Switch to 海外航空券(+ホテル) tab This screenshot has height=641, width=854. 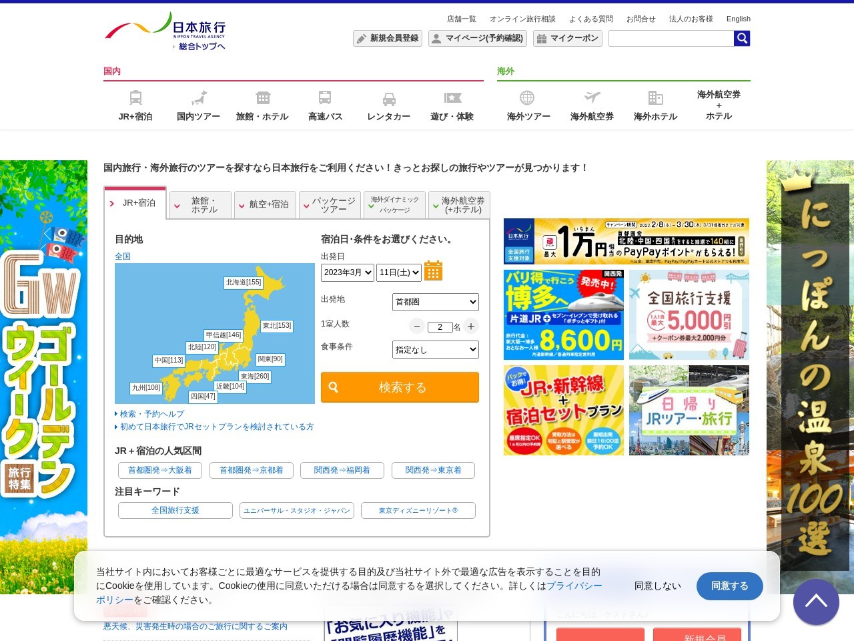click(x=459, y=205)
